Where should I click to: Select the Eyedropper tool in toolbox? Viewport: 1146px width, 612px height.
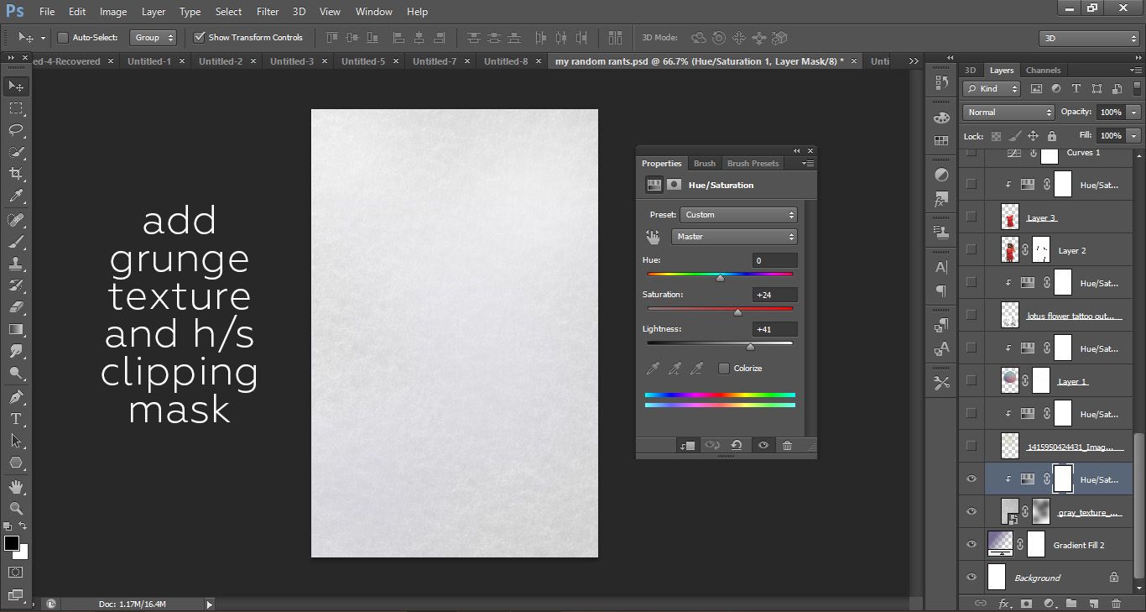16,196
